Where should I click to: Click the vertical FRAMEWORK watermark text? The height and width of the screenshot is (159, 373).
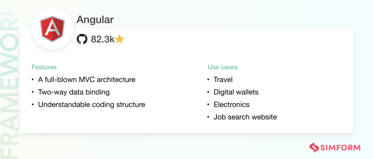click(9, 80)
